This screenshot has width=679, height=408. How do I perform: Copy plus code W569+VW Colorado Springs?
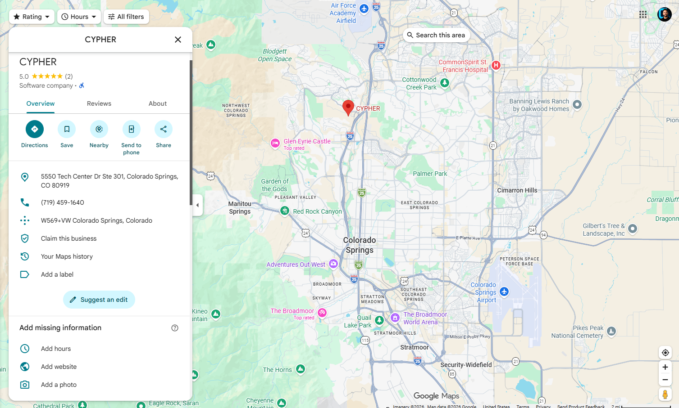coord(100,220)
